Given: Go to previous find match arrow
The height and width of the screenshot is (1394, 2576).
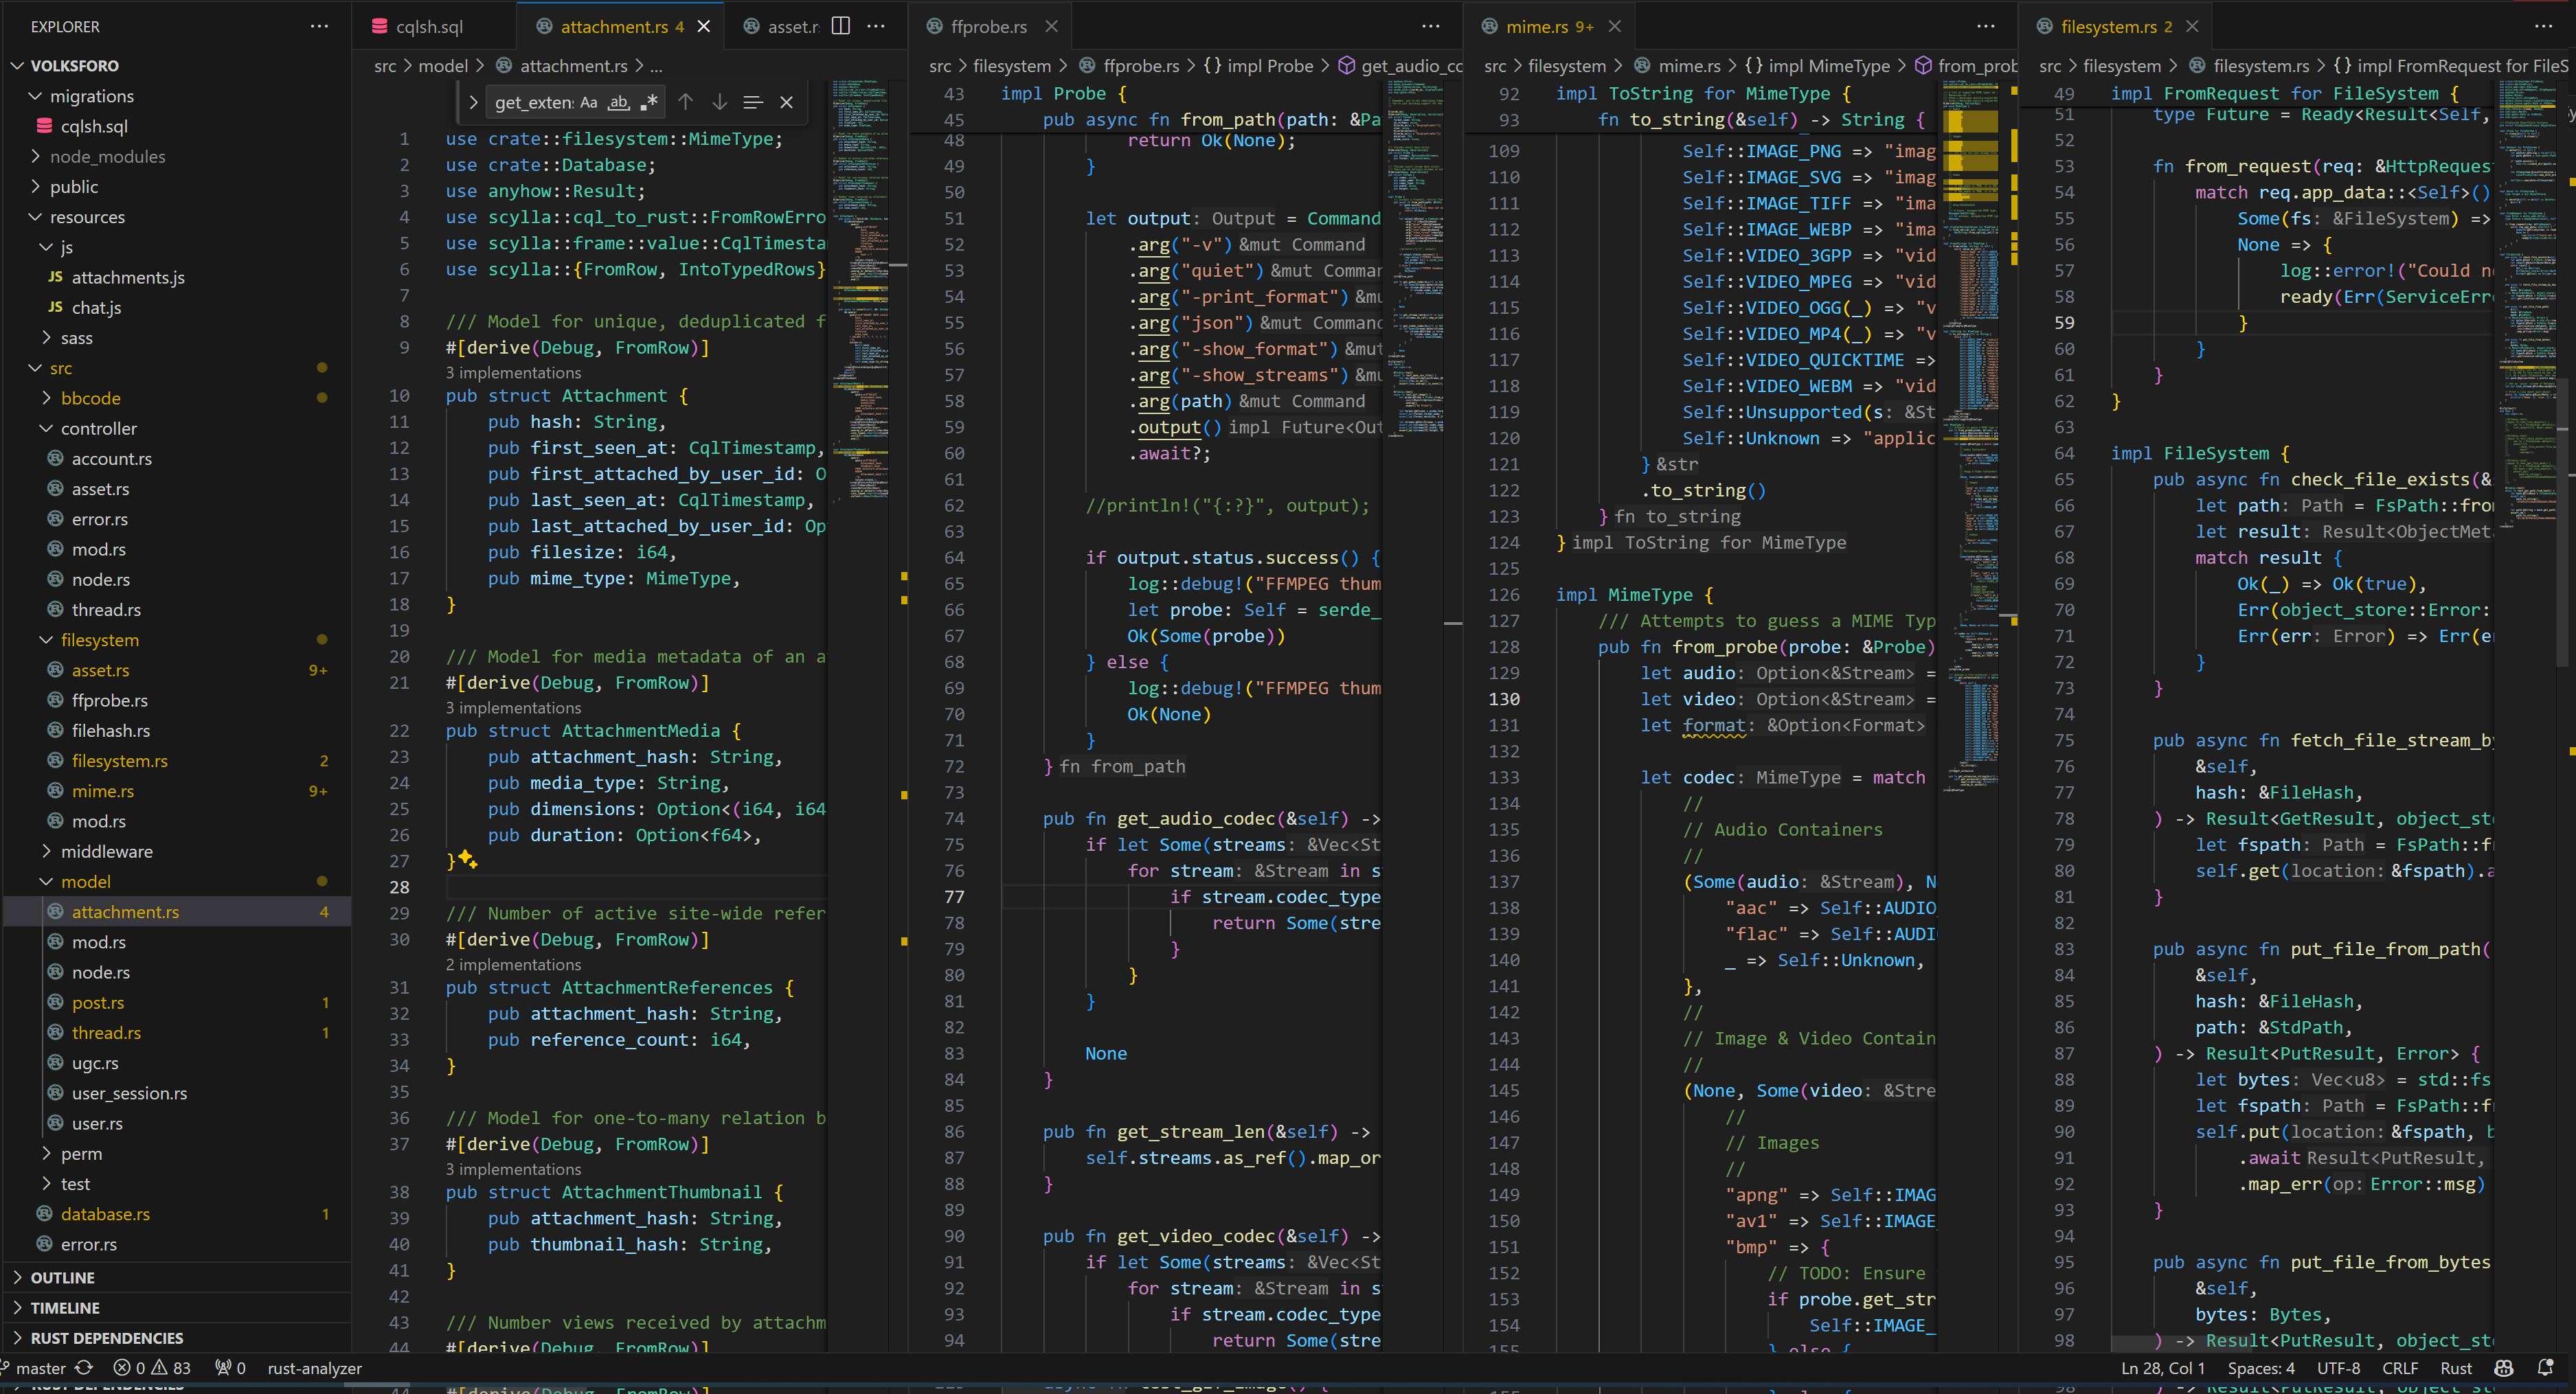Looking at the screenshot, I should click(x=685, y=102).
